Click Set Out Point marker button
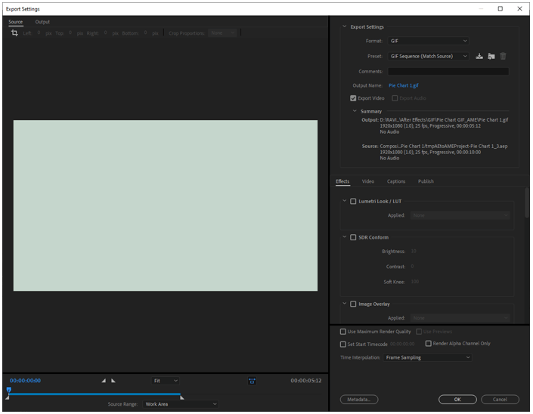 (113, 381)
